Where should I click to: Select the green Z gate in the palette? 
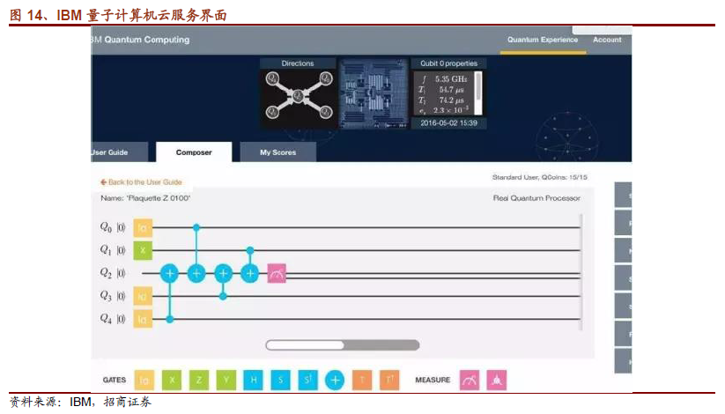coord(199,381)
